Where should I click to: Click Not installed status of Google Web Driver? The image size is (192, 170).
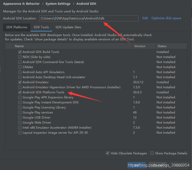tap(166, 122)
